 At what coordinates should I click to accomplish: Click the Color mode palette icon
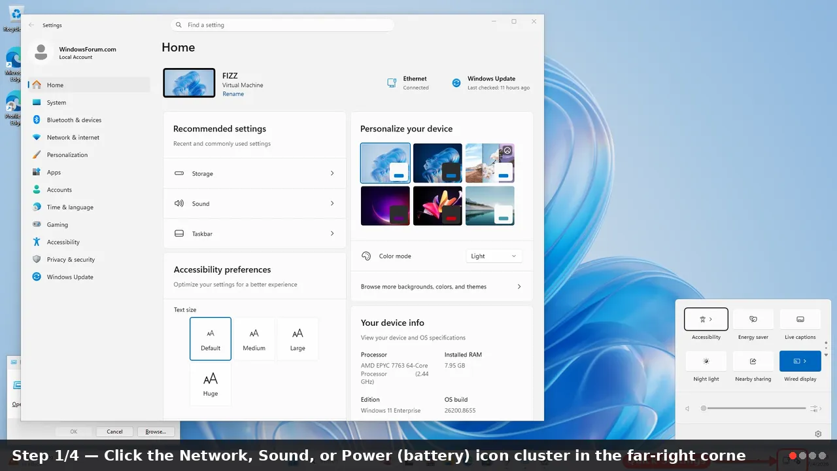tap(366, 256)
